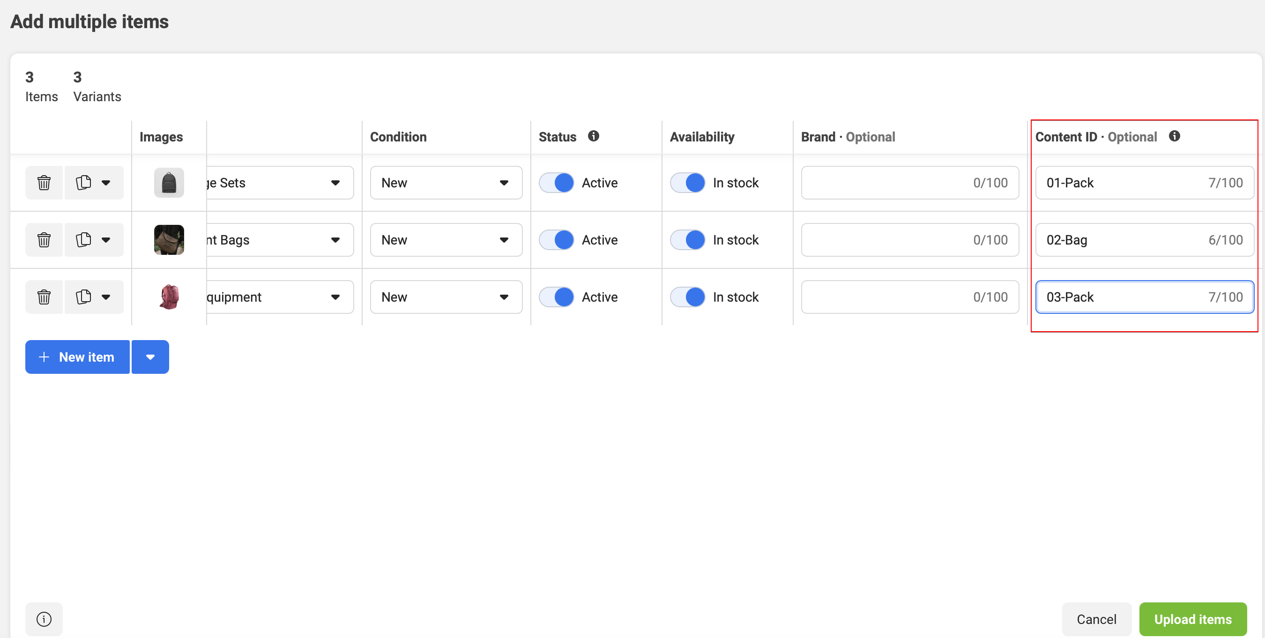
Task: Expand the Bags category dropdown
Action: point(280,240)
